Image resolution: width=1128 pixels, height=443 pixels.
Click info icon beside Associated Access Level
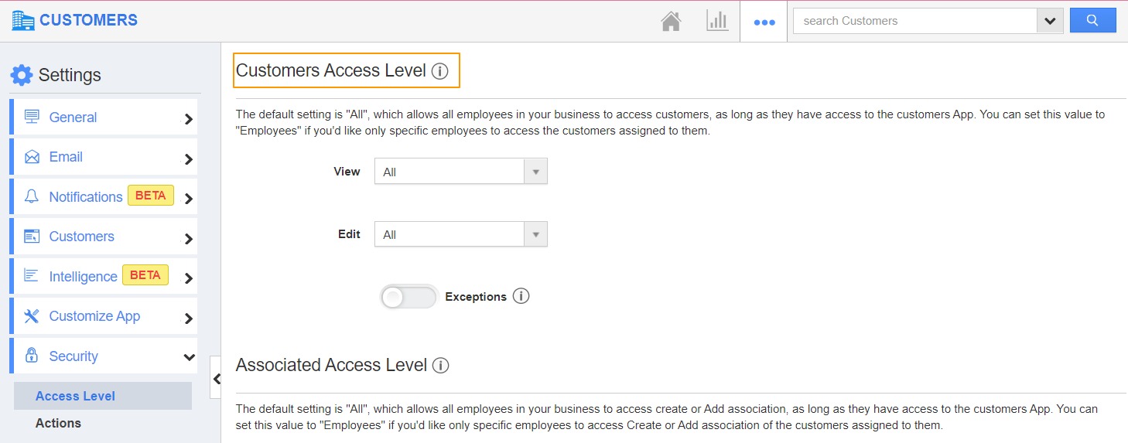coord(440,365)
